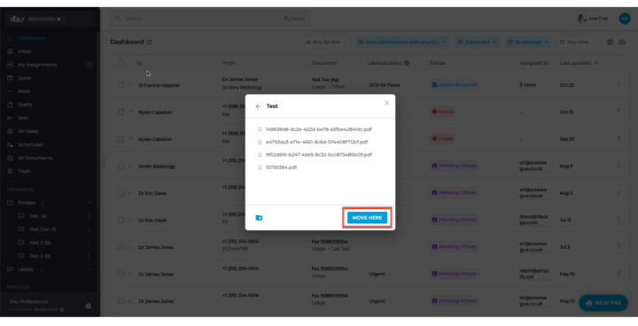638x326 pixels.
Task: Add a new label with plus icon
Action: (x=42, y=269)
